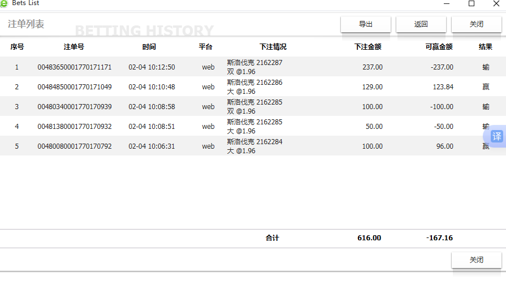Click the 序号 column header
This screenshot has width=506, height=281.
pyautogui.click(x=17, y=47)
